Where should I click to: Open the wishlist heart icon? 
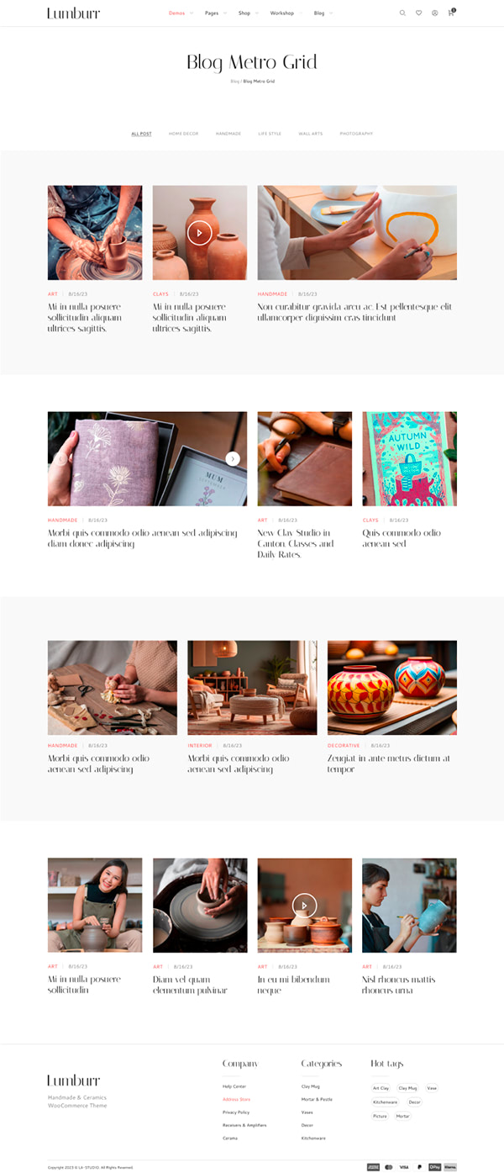[x=418, y=13]
